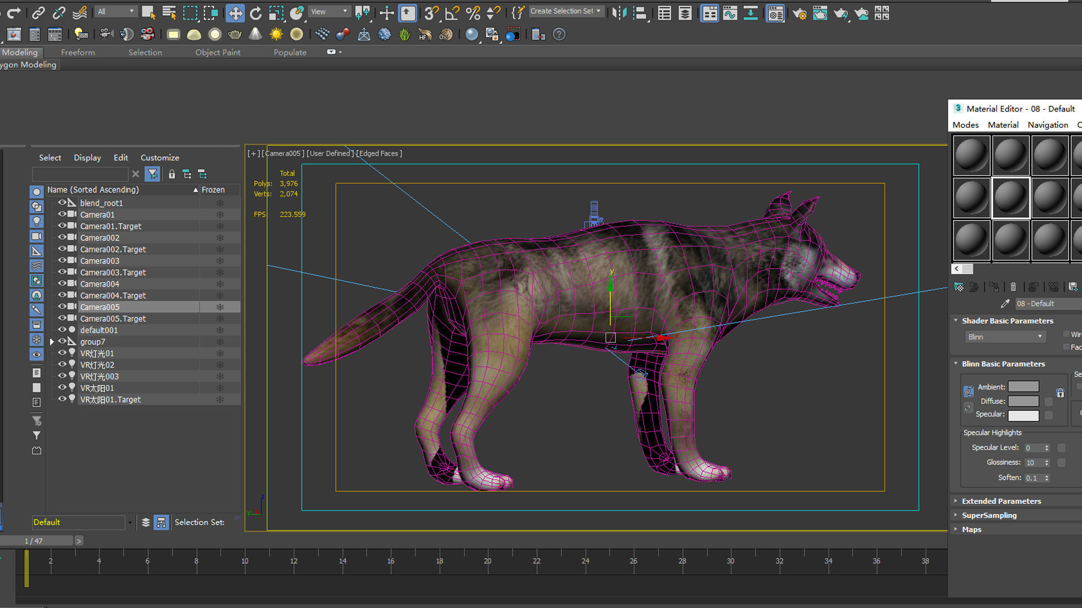Click the Ambient color swatch
Viewport: 1082px width, 608px height.
(1023, 387)
